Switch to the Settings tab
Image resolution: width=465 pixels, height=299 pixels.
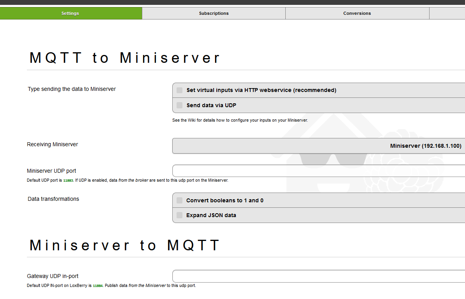[x=70, y=13]
